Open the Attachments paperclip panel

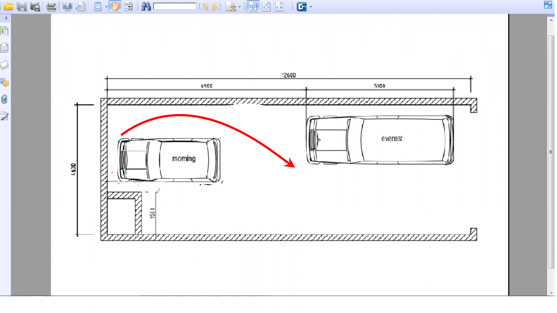click(x=4, y=99)
